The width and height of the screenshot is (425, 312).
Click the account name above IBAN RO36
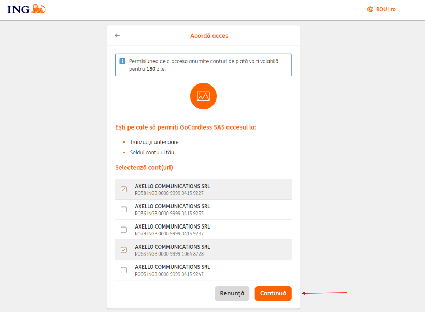tap(173, 207)
